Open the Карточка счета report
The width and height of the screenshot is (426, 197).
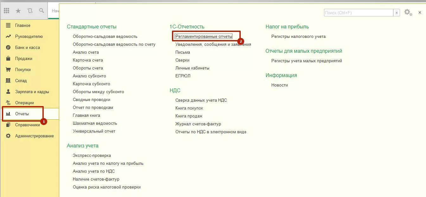click(88, 60)
